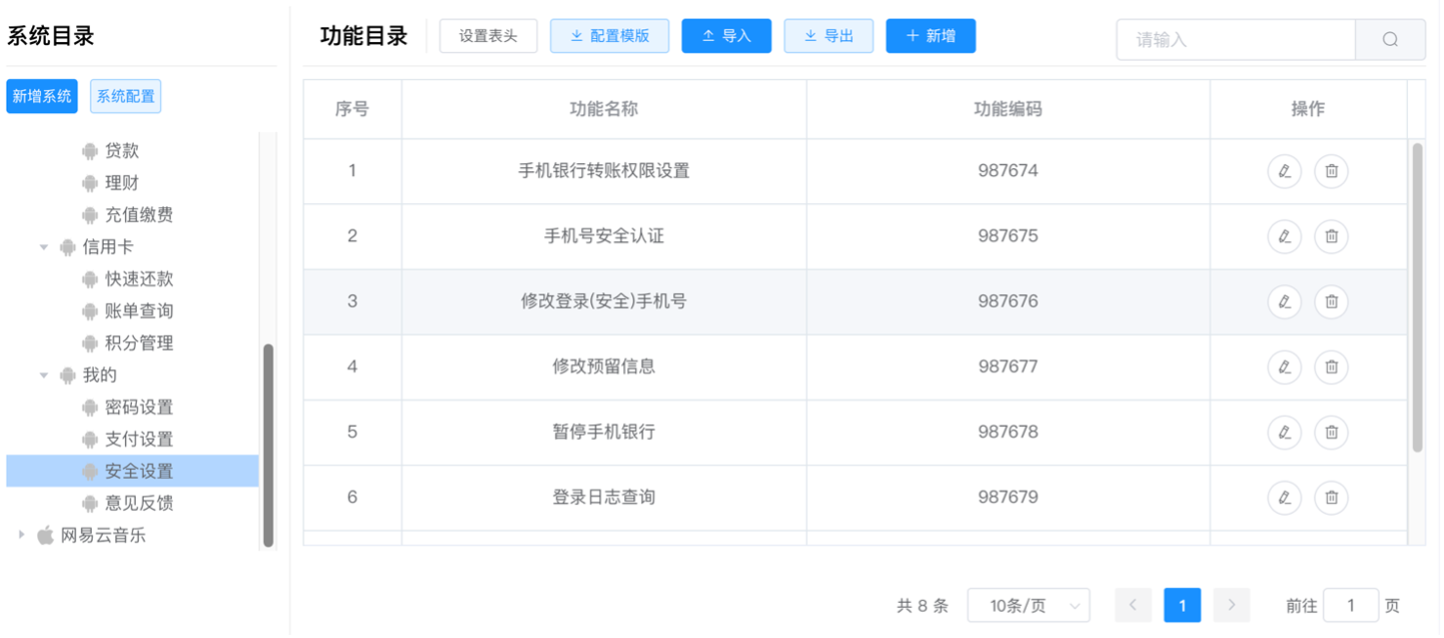Collapse the 我的 tree node

pos(44,375)
